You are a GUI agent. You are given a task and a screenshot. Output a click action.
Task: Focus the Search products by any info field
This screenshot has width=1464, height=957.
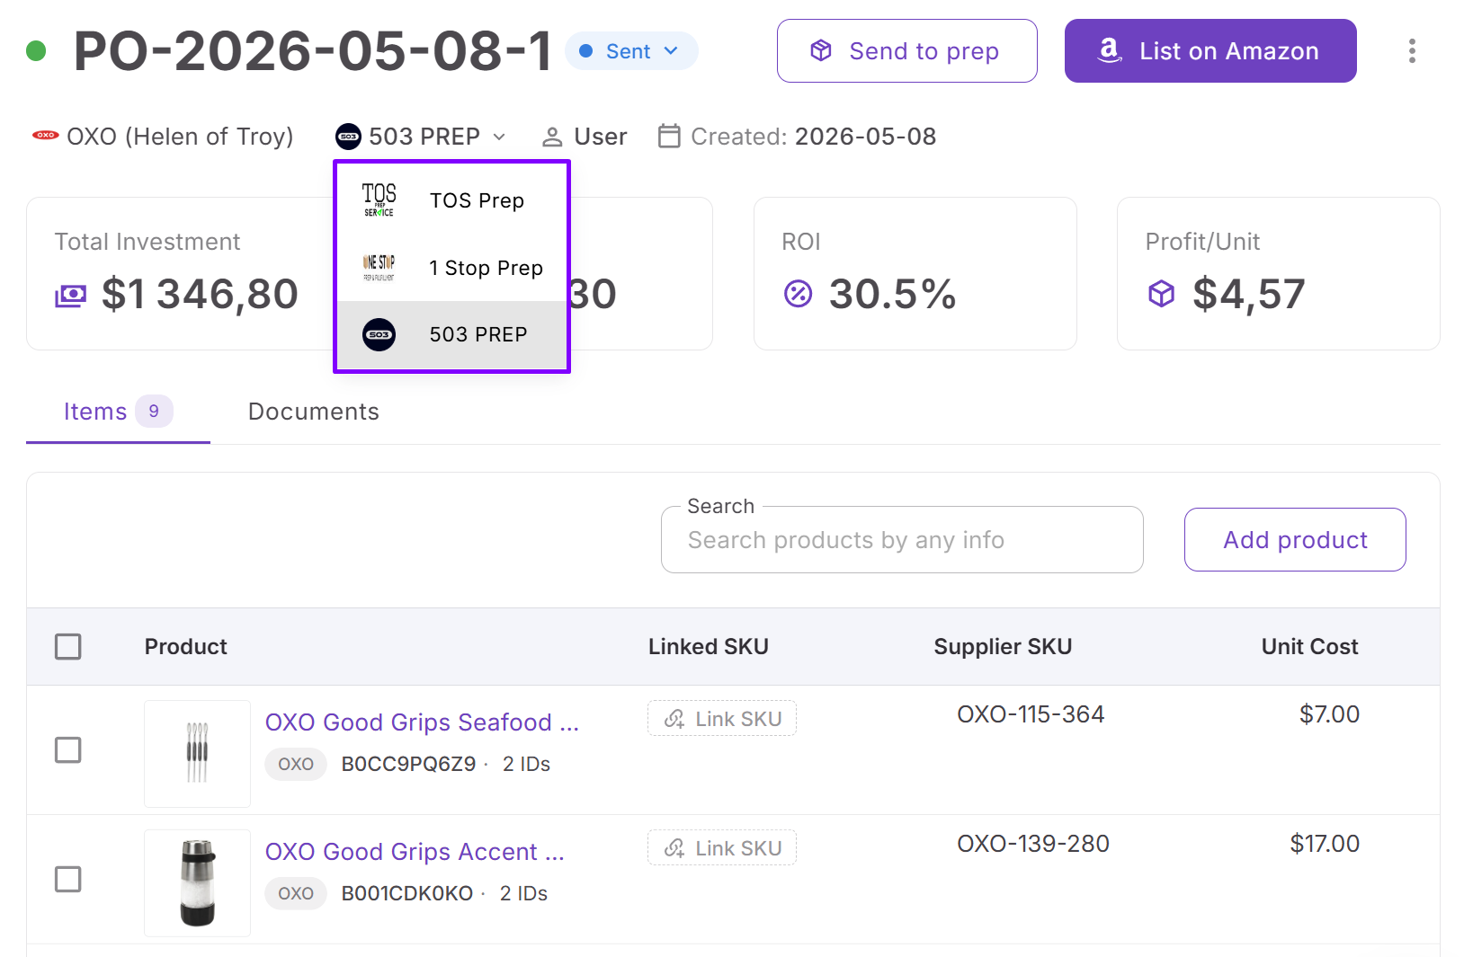[x=902, y=540]
